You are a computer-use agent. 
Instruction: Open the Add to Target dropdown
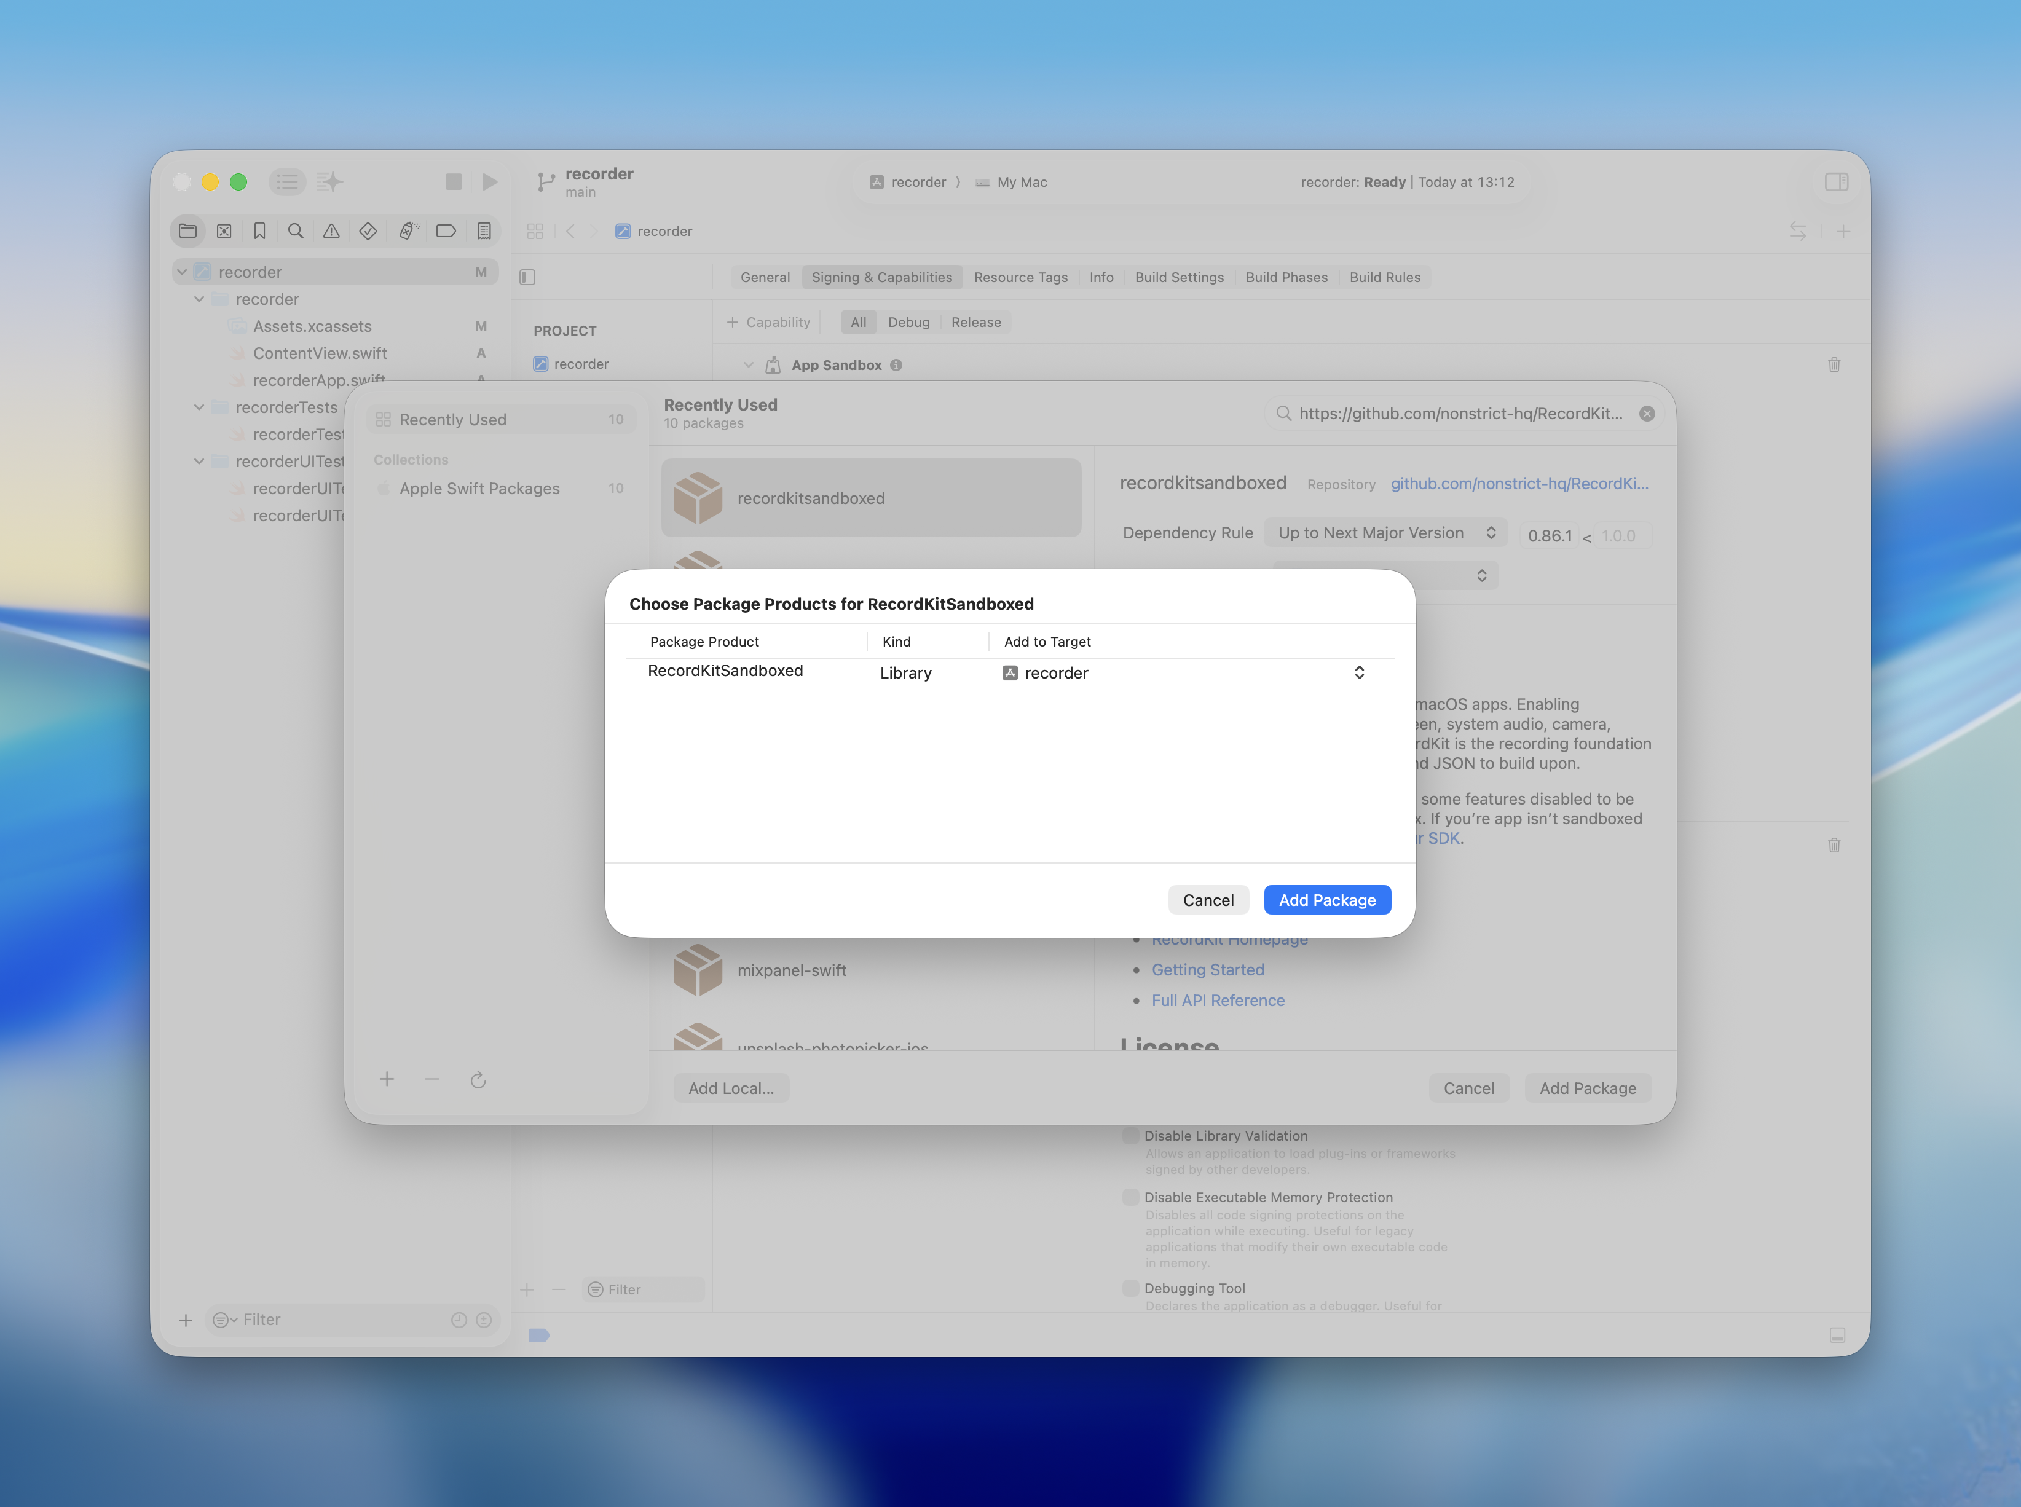coord(1183,672)
